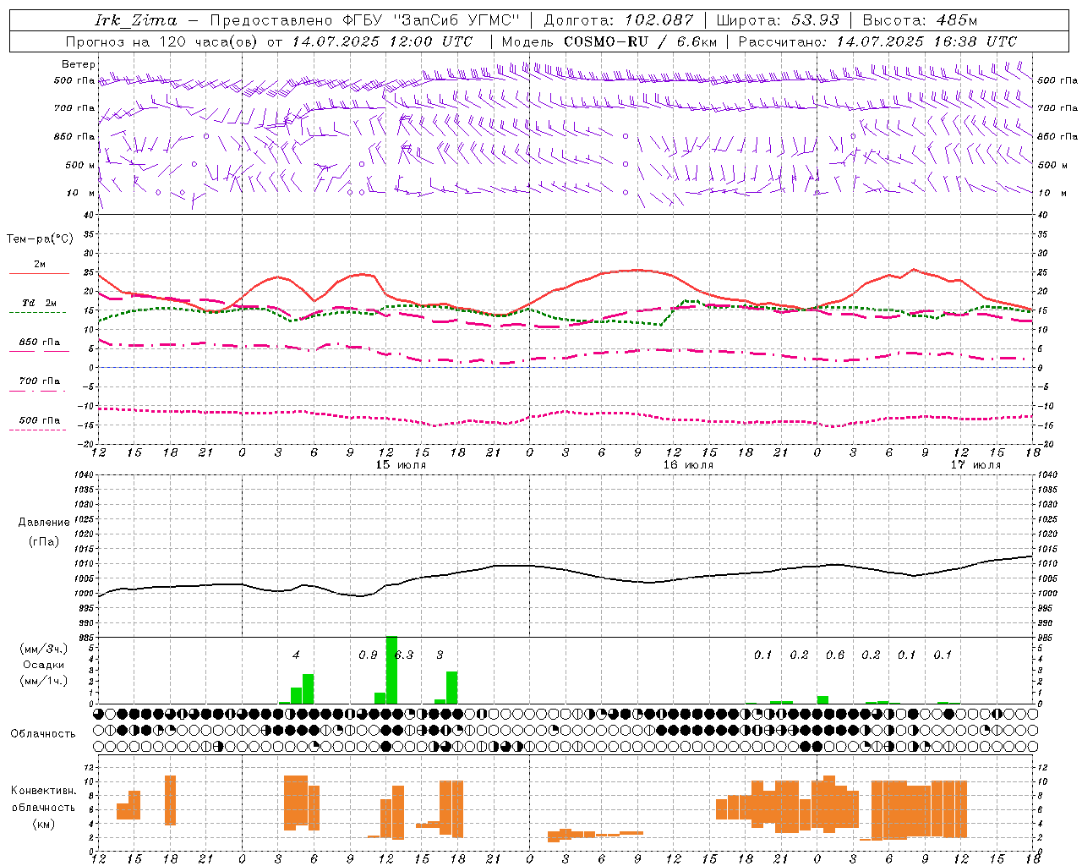Click the legend line sample under Td 2м
This screenshot has width=1082, height=866.
tap(39, 312)
